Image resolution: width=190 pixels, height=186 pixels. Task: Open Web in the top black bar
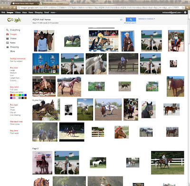coord(3,12)
